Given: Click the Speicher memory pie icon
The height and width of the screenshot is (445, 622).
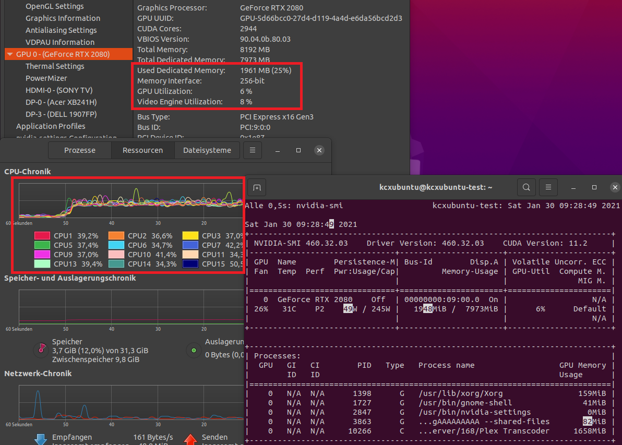Looking at the screenshot, I should [42, 350].
